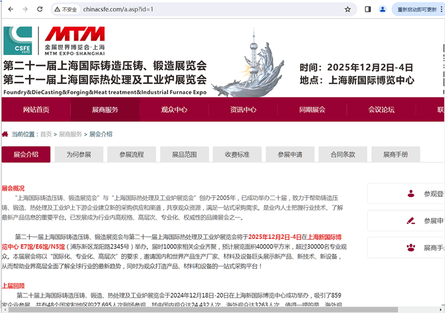Click the 参展申请 sidebar button text
The width and height of the screenshot is (445, 313).
434,221
